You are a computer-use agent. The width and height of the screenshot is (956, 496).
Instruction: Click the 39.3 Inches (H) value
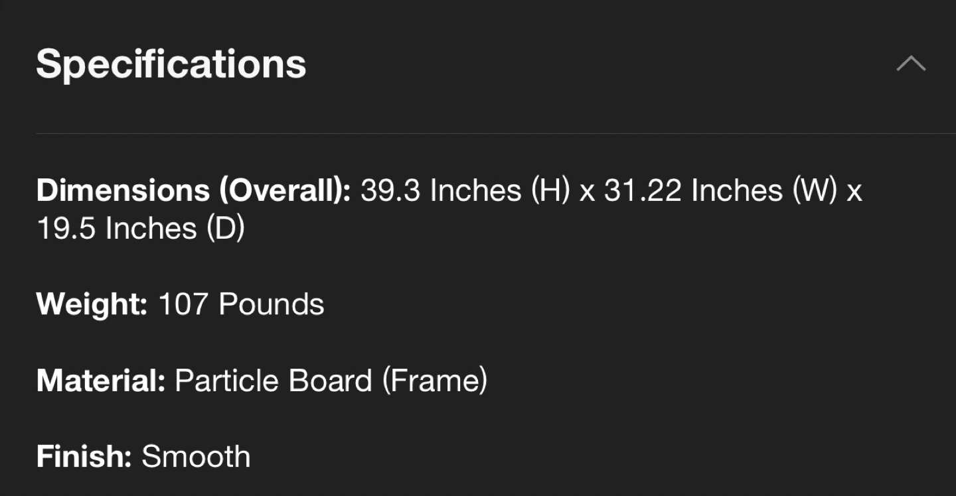466,191
